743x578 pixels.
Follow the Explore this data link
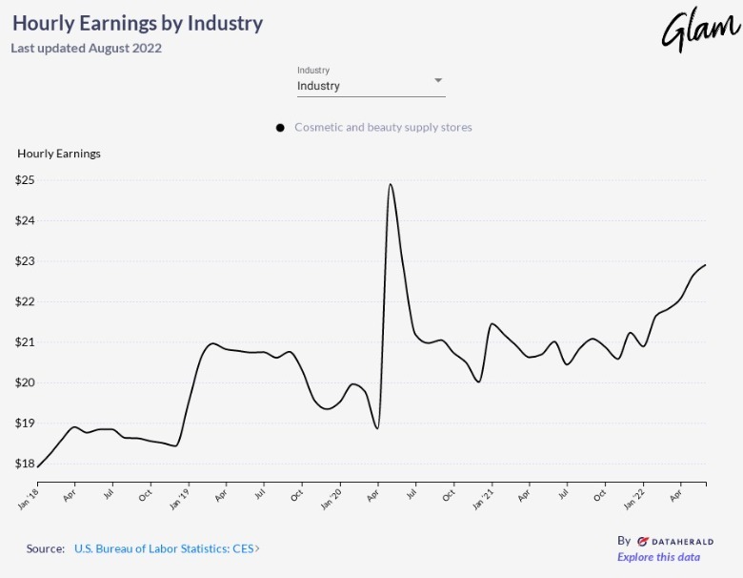coord(658,557)
